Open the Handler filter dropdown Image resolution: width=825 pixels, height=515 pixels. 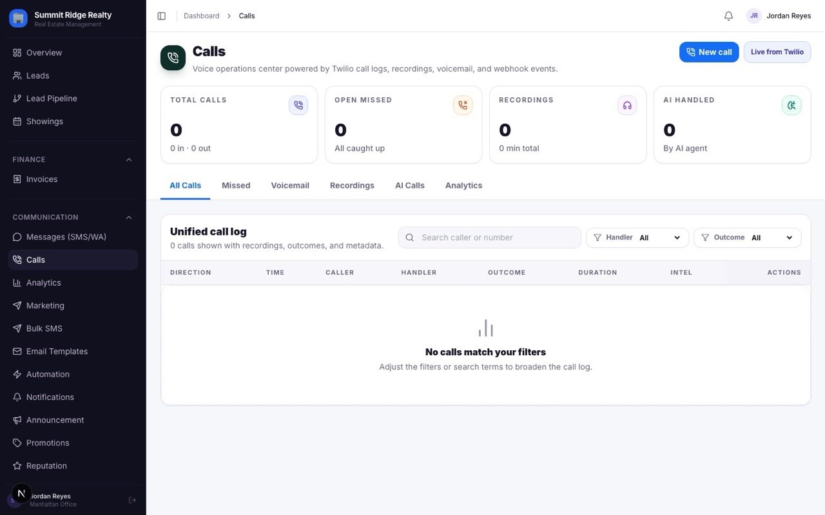(637, 238)
